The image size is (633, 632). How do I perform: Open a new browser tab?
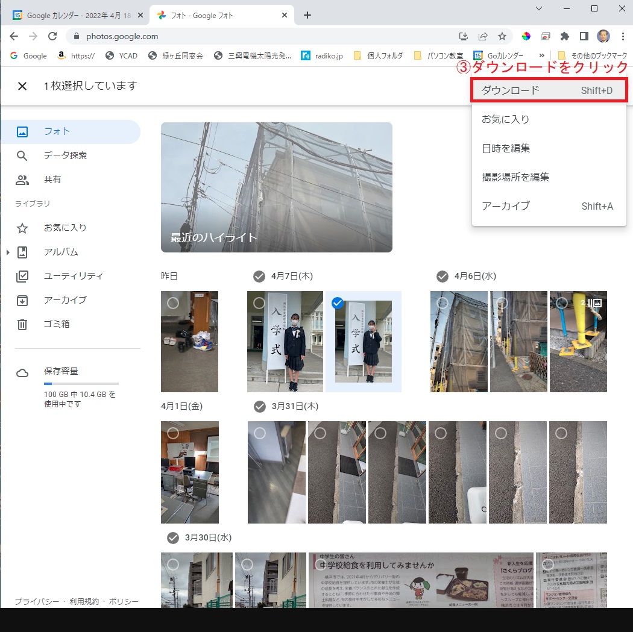[x=307, y=15]
